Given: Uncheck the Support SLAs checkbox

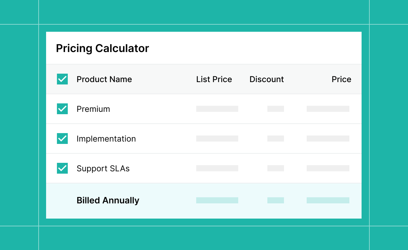Looking at the screenshot, I should point(62,168).
